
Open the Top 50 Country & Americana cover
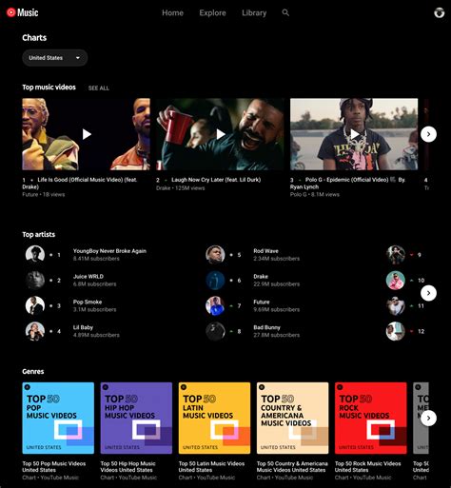(x=292, y=418)
